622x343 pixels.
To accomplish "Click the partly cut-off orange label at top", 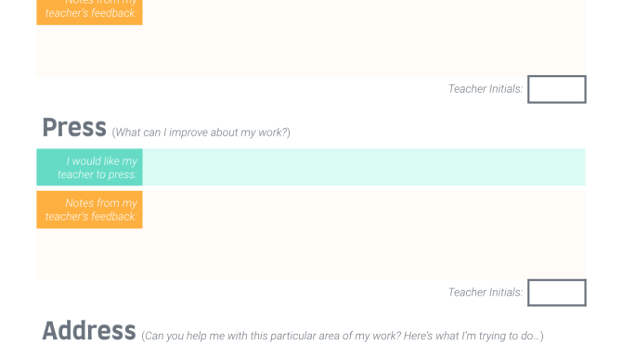I will (90, 12).
